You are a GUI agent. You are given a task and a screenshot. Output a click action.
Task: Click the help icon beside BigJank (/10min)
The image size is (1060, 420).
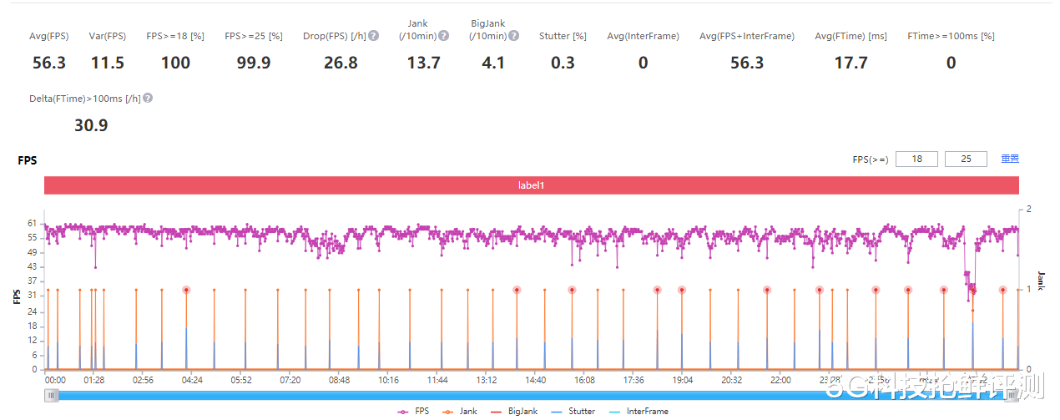coord(514,36)
